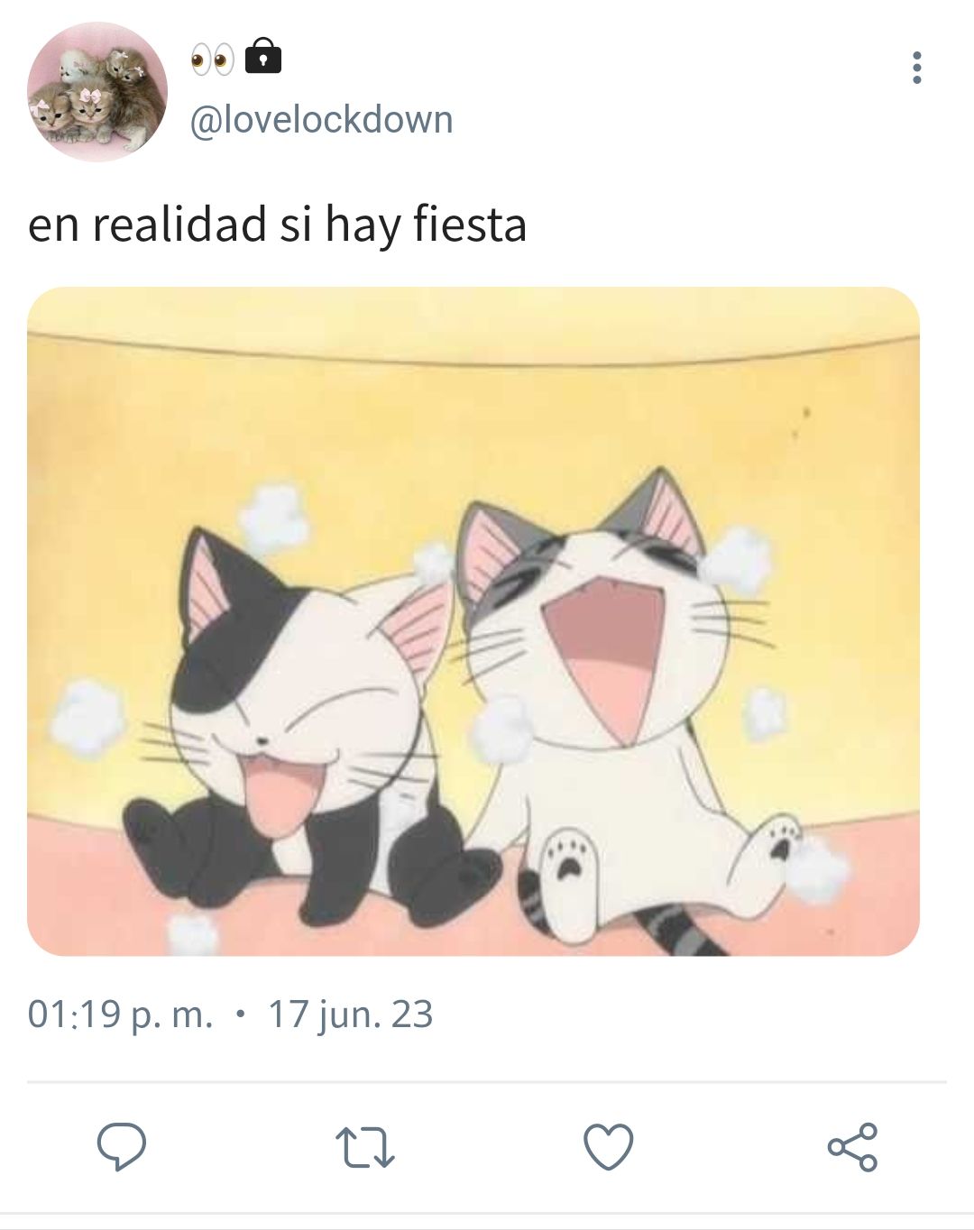Click the eyes emoji display name
Image resolution: width=974 pixels, height=1230 pixels.
pos(212,60)
